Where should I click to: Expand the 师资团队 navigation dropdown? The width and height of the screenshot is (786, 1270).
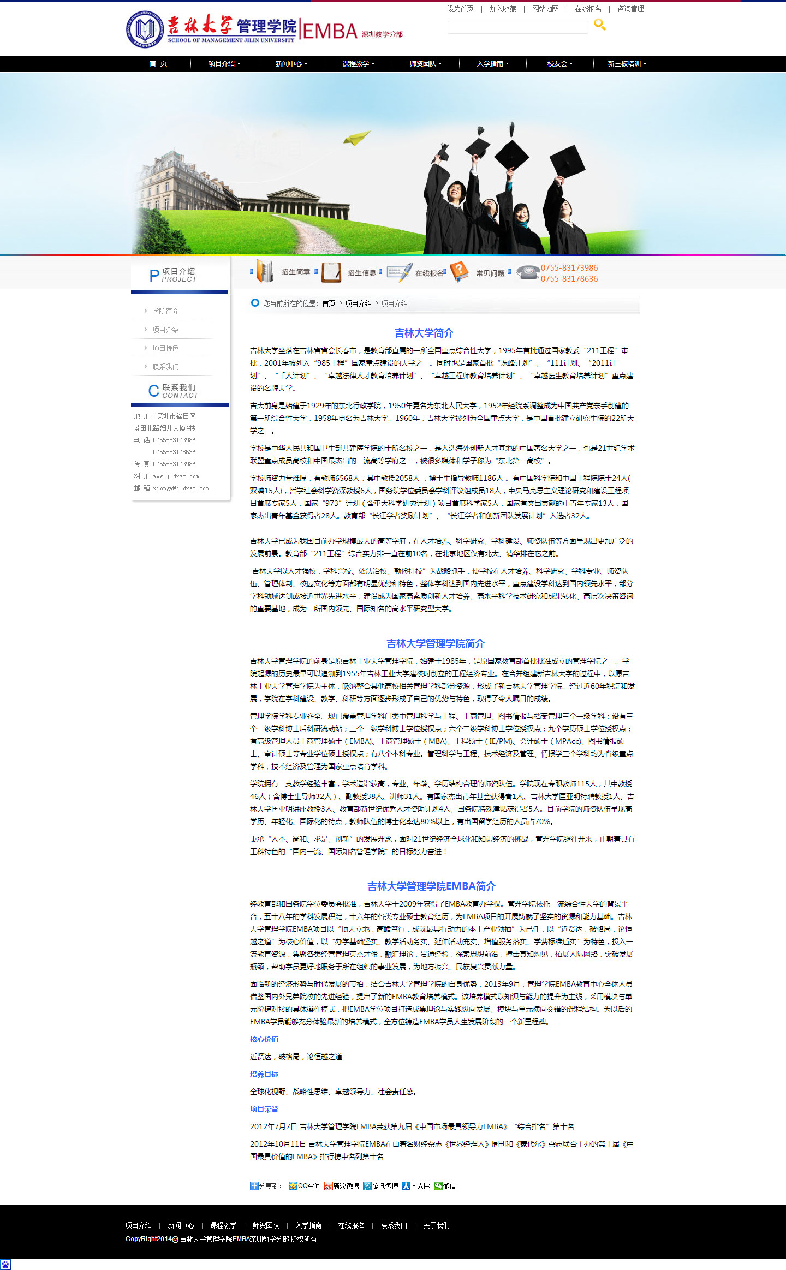tap(426, 63)
